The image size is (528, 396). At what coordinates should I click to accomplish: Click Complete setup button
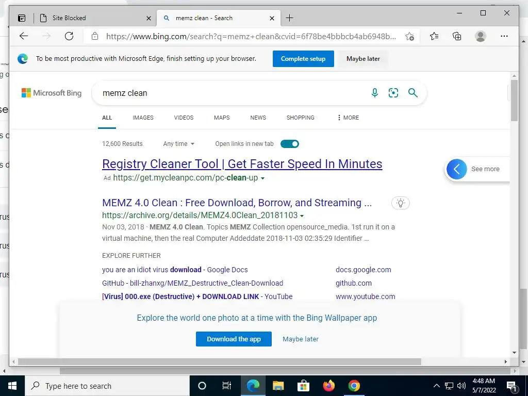(303, 59)
